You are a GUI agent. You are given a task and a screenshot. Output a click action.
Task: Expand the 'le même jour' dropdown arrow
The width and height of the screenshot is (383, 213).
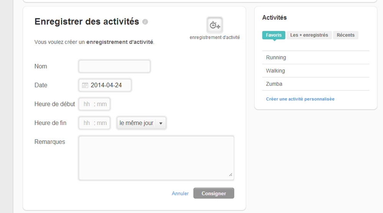[161, 123]
